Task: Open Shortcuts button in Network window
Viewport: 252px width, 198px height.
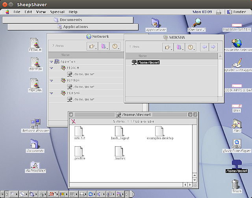Action: coord(92,47)
